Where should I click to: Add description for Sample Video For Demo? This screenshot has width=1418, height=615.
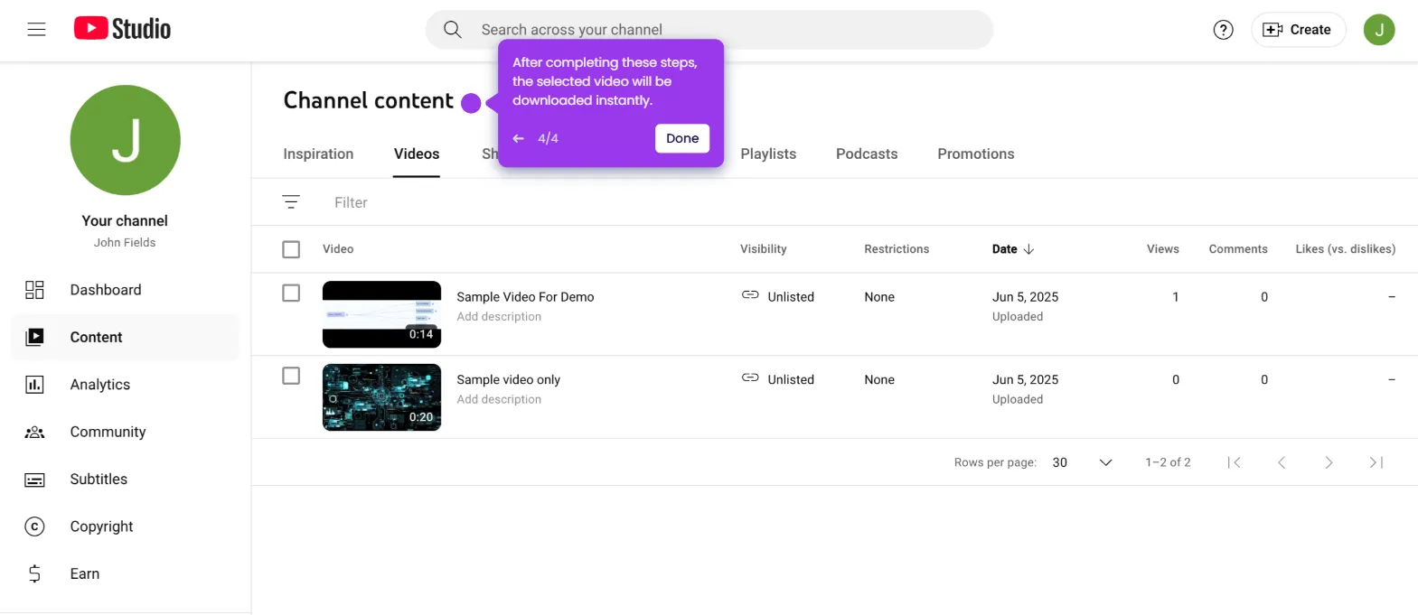(499, 317)
